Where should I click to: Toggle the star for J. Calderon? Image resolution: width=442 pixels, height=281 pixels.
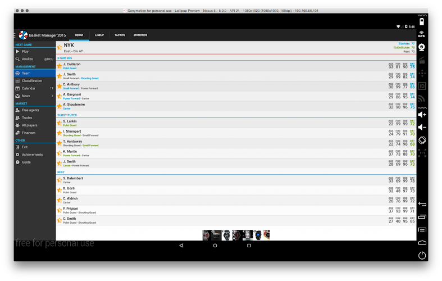tap(60, 66)
